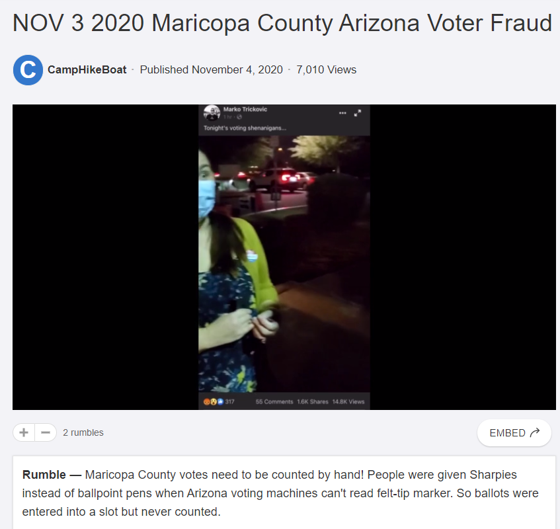Screen dimensions: 560x529
Task: Click the 1.6K Shares text in video
Action: (x=313, y=401)
